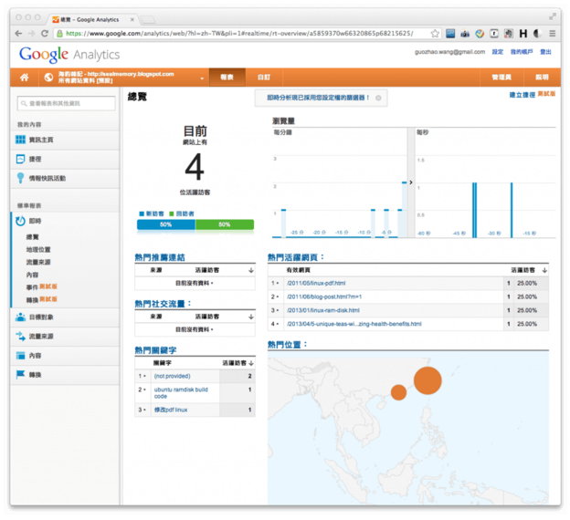Open the property selector dropdown arrow

click(x=202, y=78)
